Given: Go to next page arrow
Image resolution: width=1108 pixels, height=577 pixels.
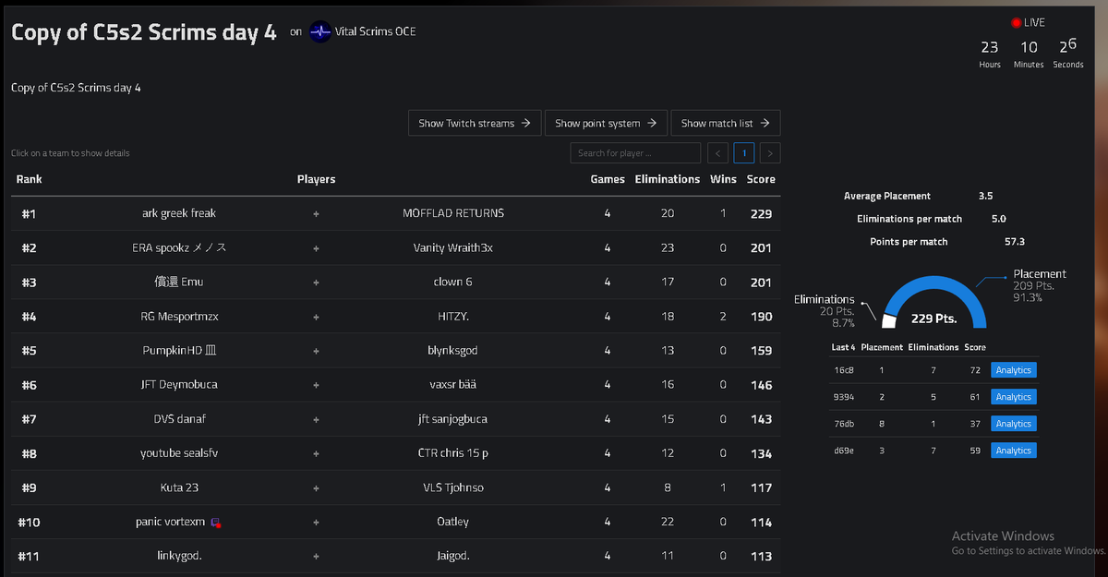Looking at the screenshot, I should (x=771, y=153).
